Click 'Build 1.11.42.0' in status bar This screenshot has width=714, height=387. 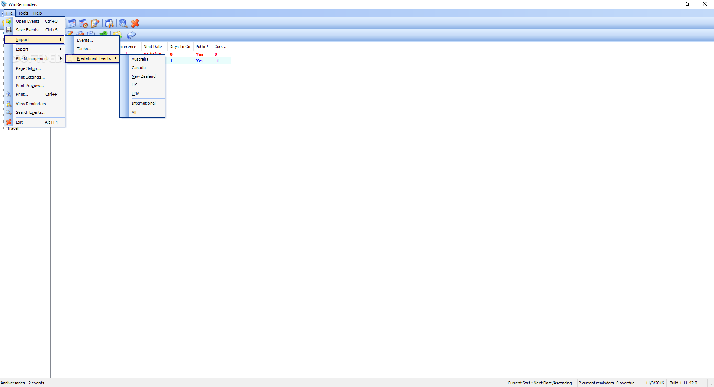point(684,383)
